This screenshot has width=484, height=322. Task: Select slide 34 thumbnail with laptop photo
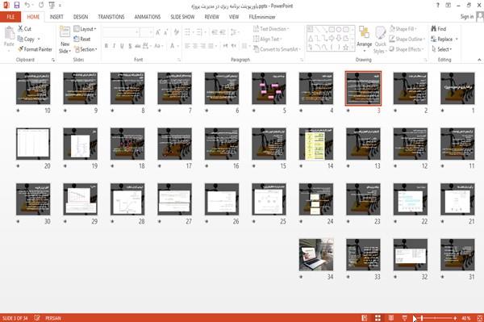(x=316, y=255)
